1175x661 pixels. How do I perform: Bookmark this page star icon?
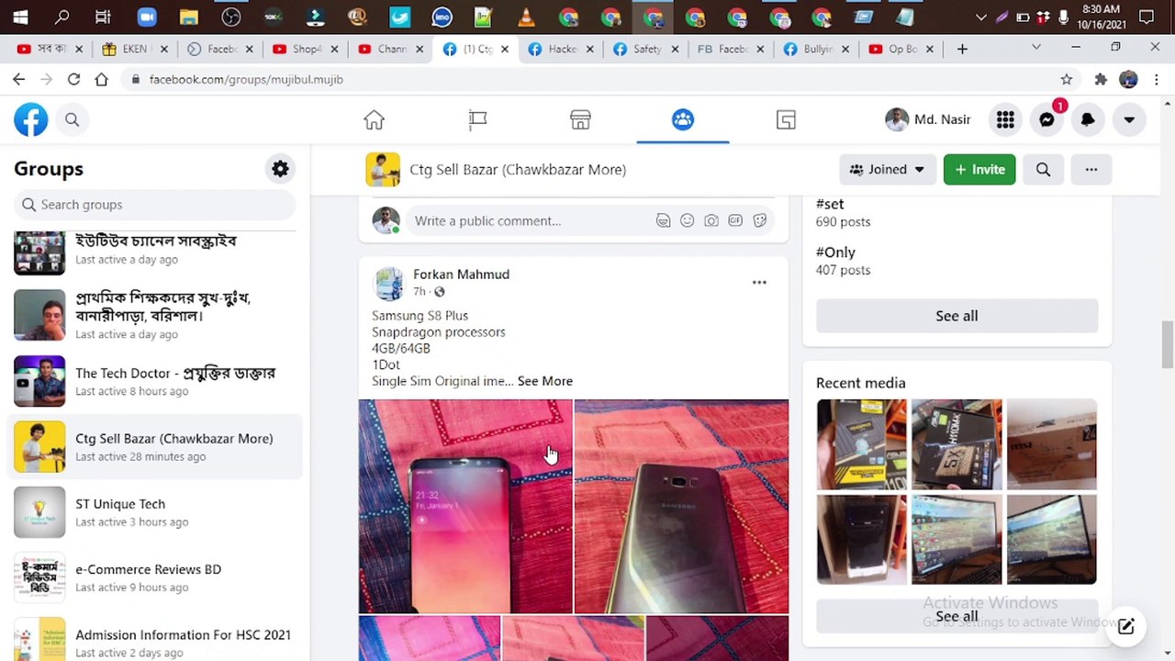coord(1066,80)
